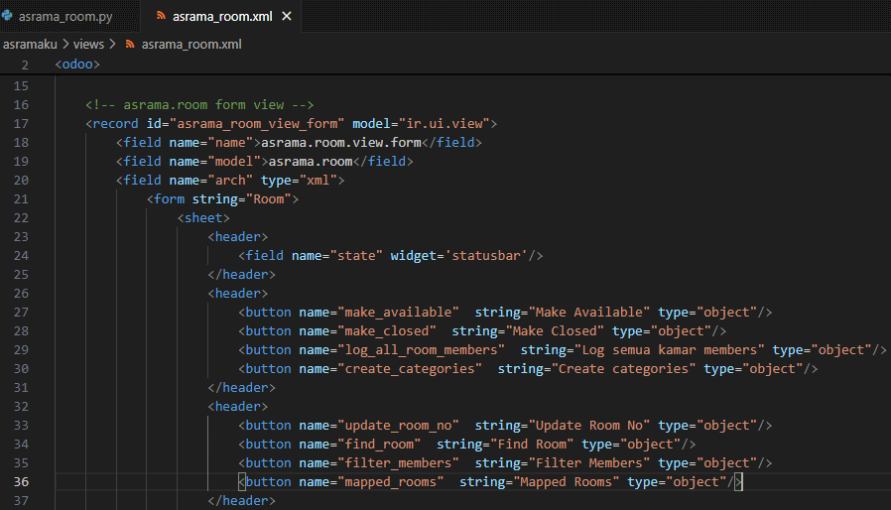Click the "Filter Members" string value
Screen dimensions: 891x510
point(589,462)
